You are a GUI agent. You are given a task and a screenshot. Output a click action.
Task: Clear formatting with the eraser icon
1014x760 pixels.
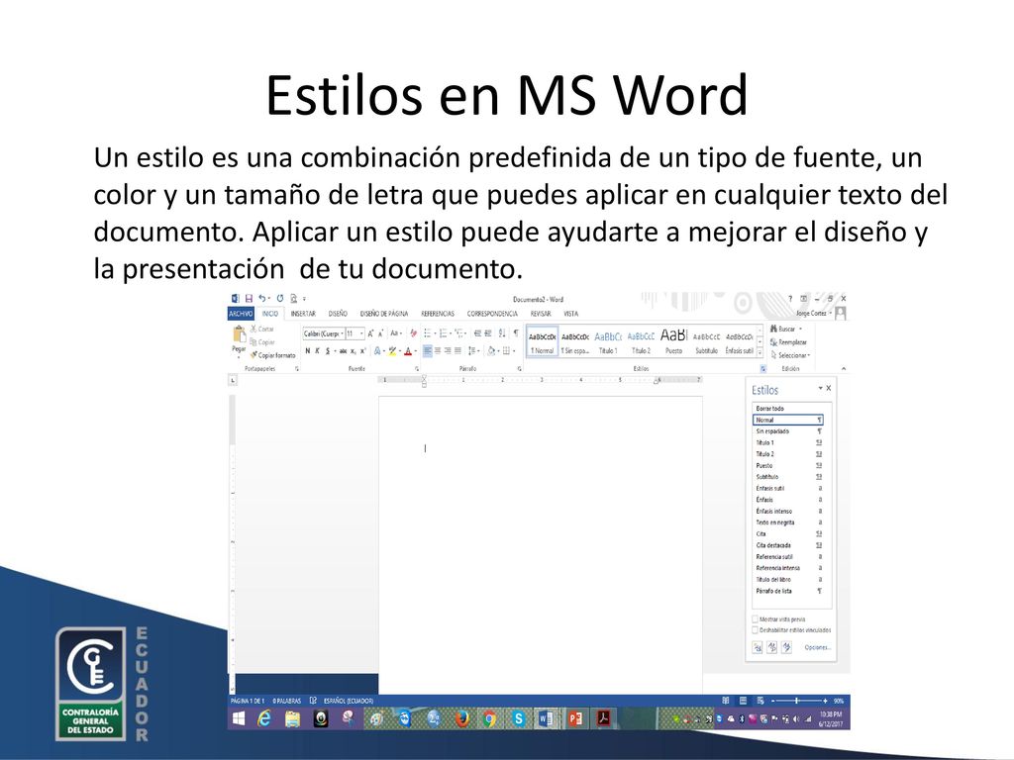click(x=413, y=333)
